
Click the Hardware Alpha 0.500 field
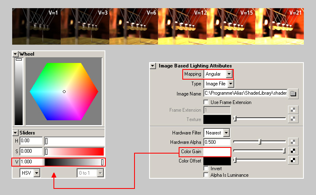[x=217, y=142]
